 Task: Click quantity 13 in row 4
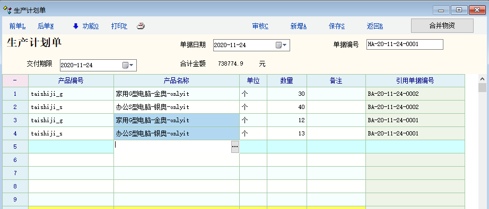point(301,133)
